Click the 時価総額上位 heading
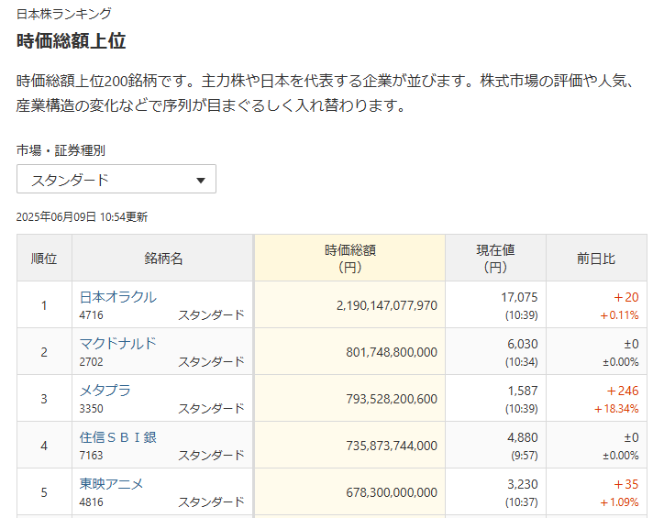Screen dimensions: 664x518 pyautogui.click(x=72, y=41)
